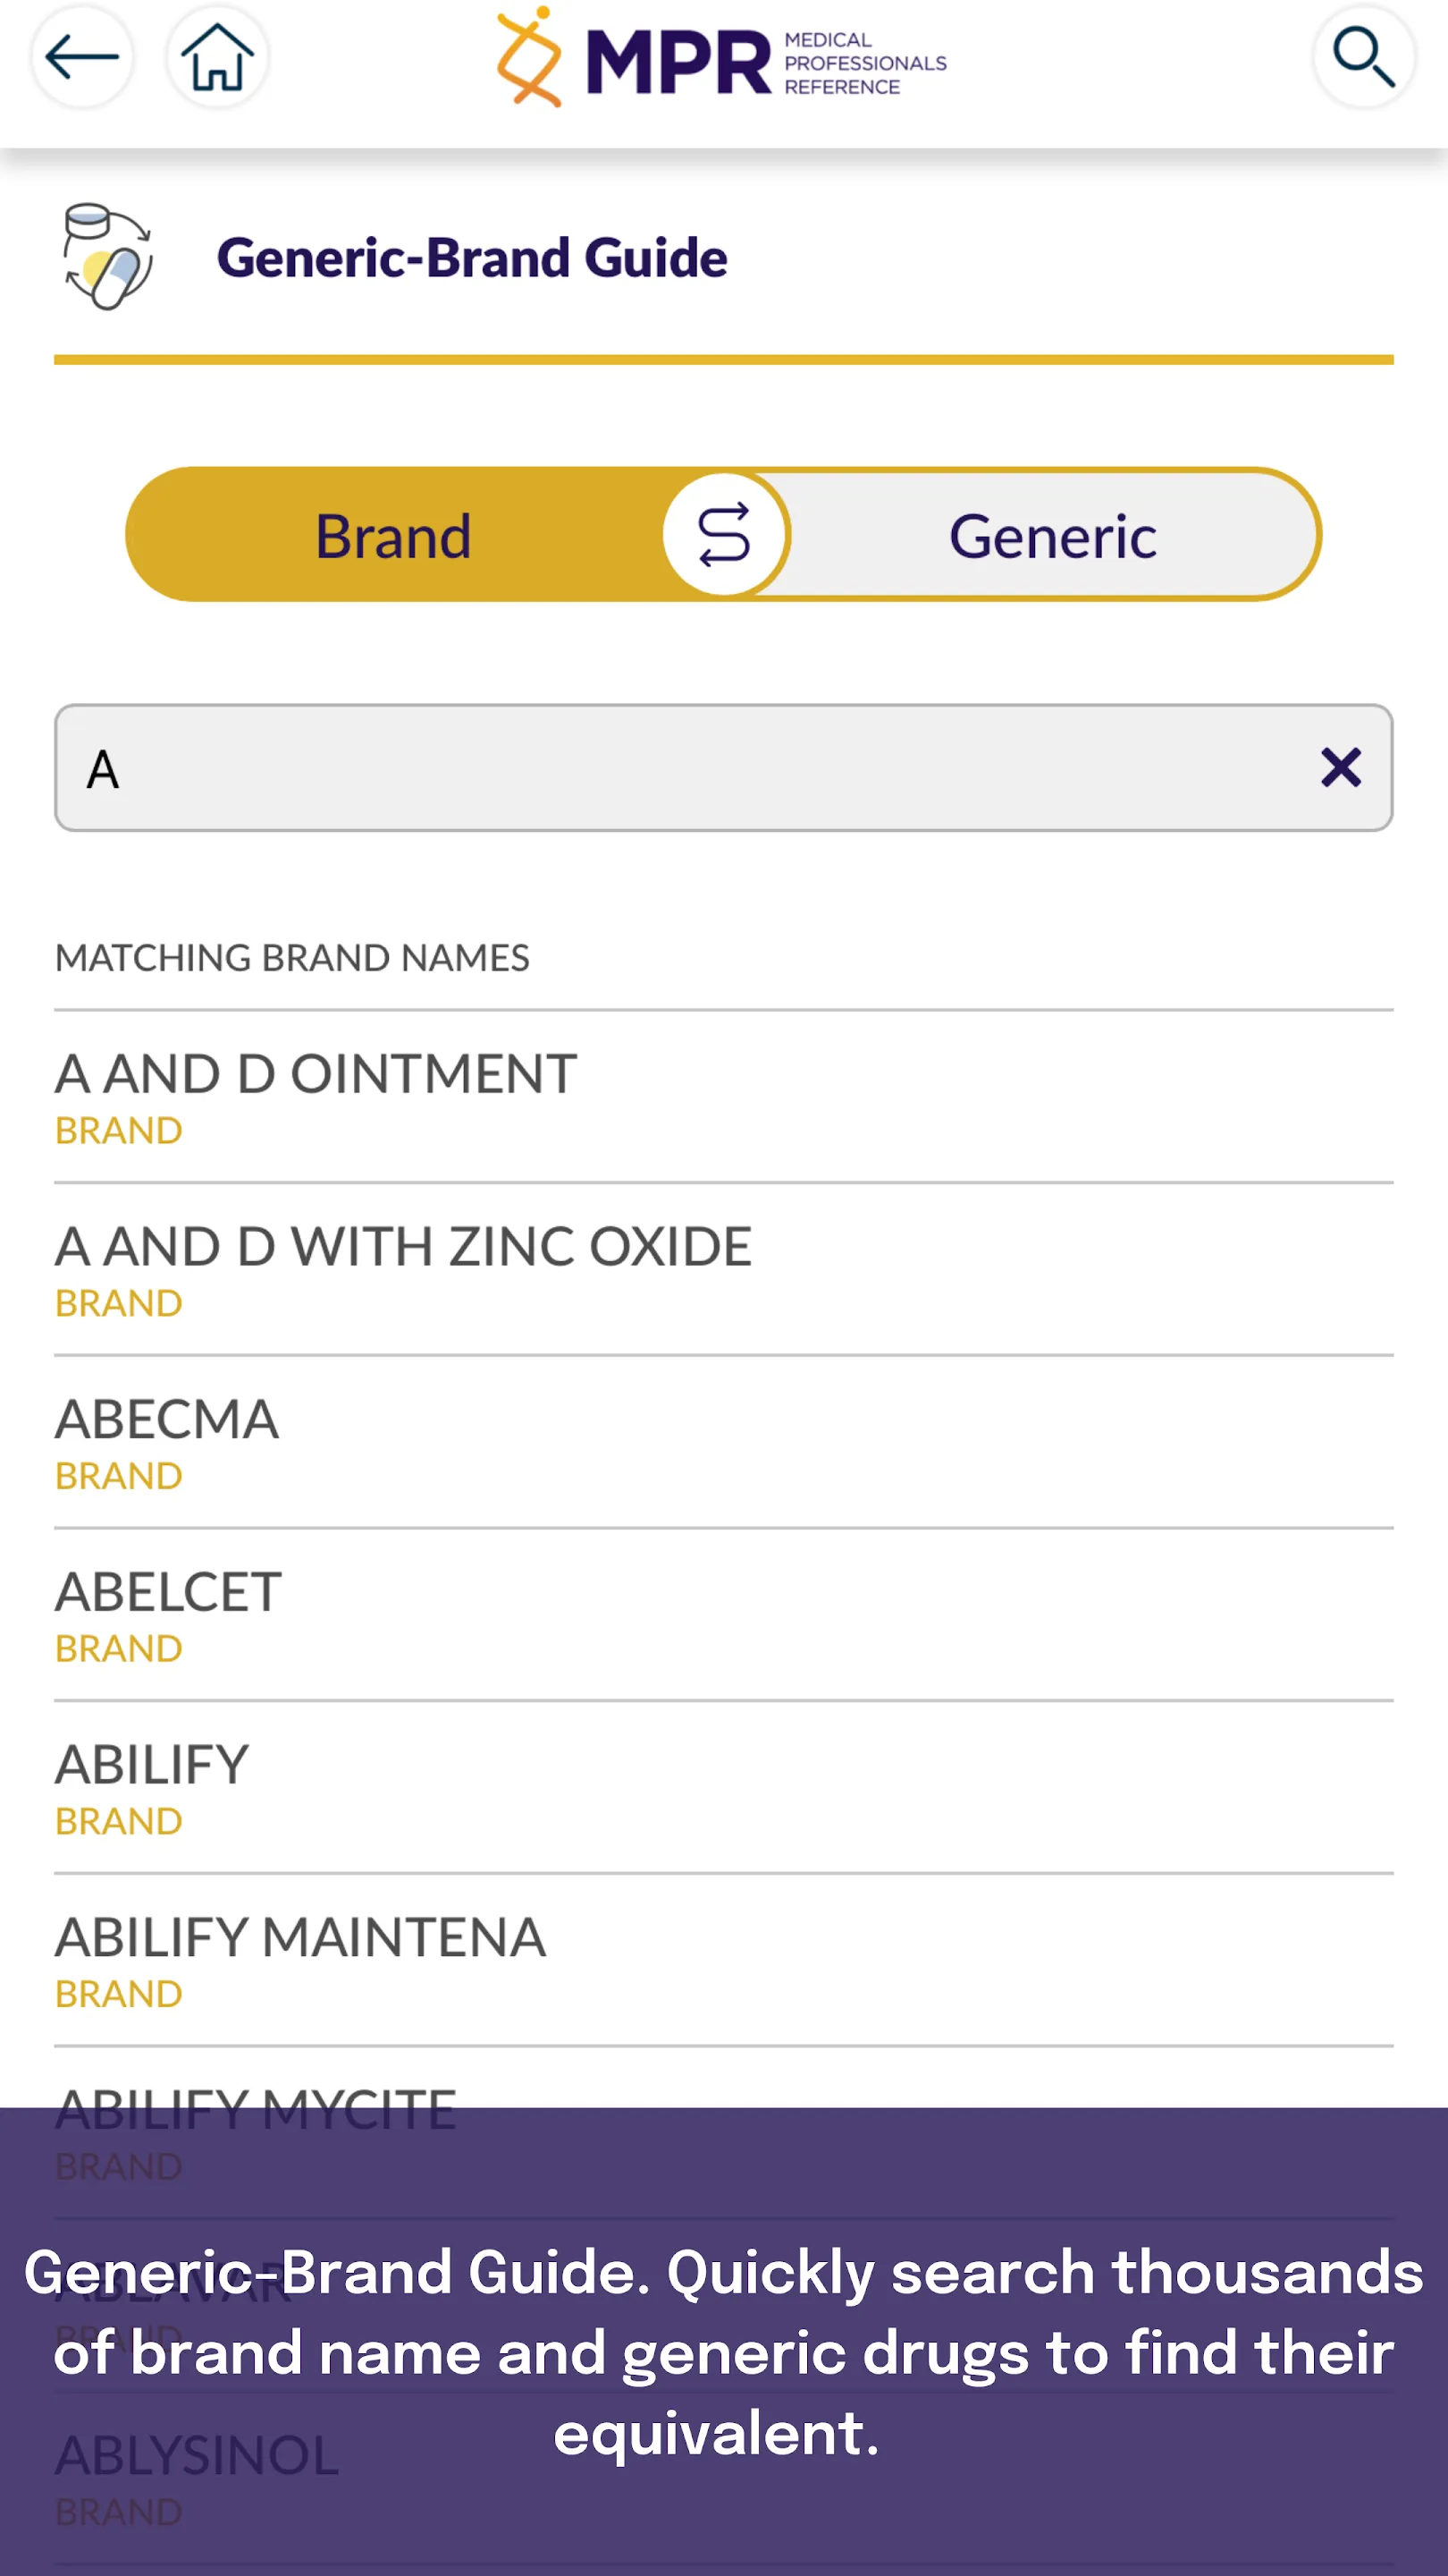Open the ABLYSINOL brand entry
This screenshot has height=2576, width=1448.
click(x=197, y=2475)
